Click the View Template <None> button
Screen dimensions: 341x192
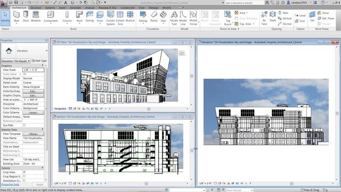(33, 134)
